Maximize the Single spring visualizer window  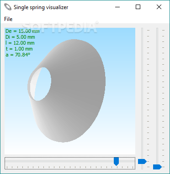click(x=138, y=7)
